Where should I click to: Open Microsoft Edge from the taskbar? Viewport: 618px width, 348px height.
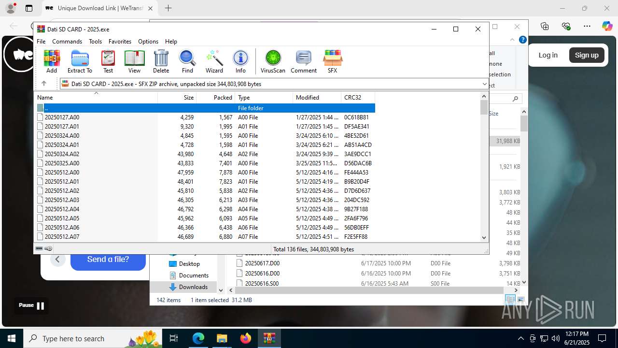[x=198, y=338]
